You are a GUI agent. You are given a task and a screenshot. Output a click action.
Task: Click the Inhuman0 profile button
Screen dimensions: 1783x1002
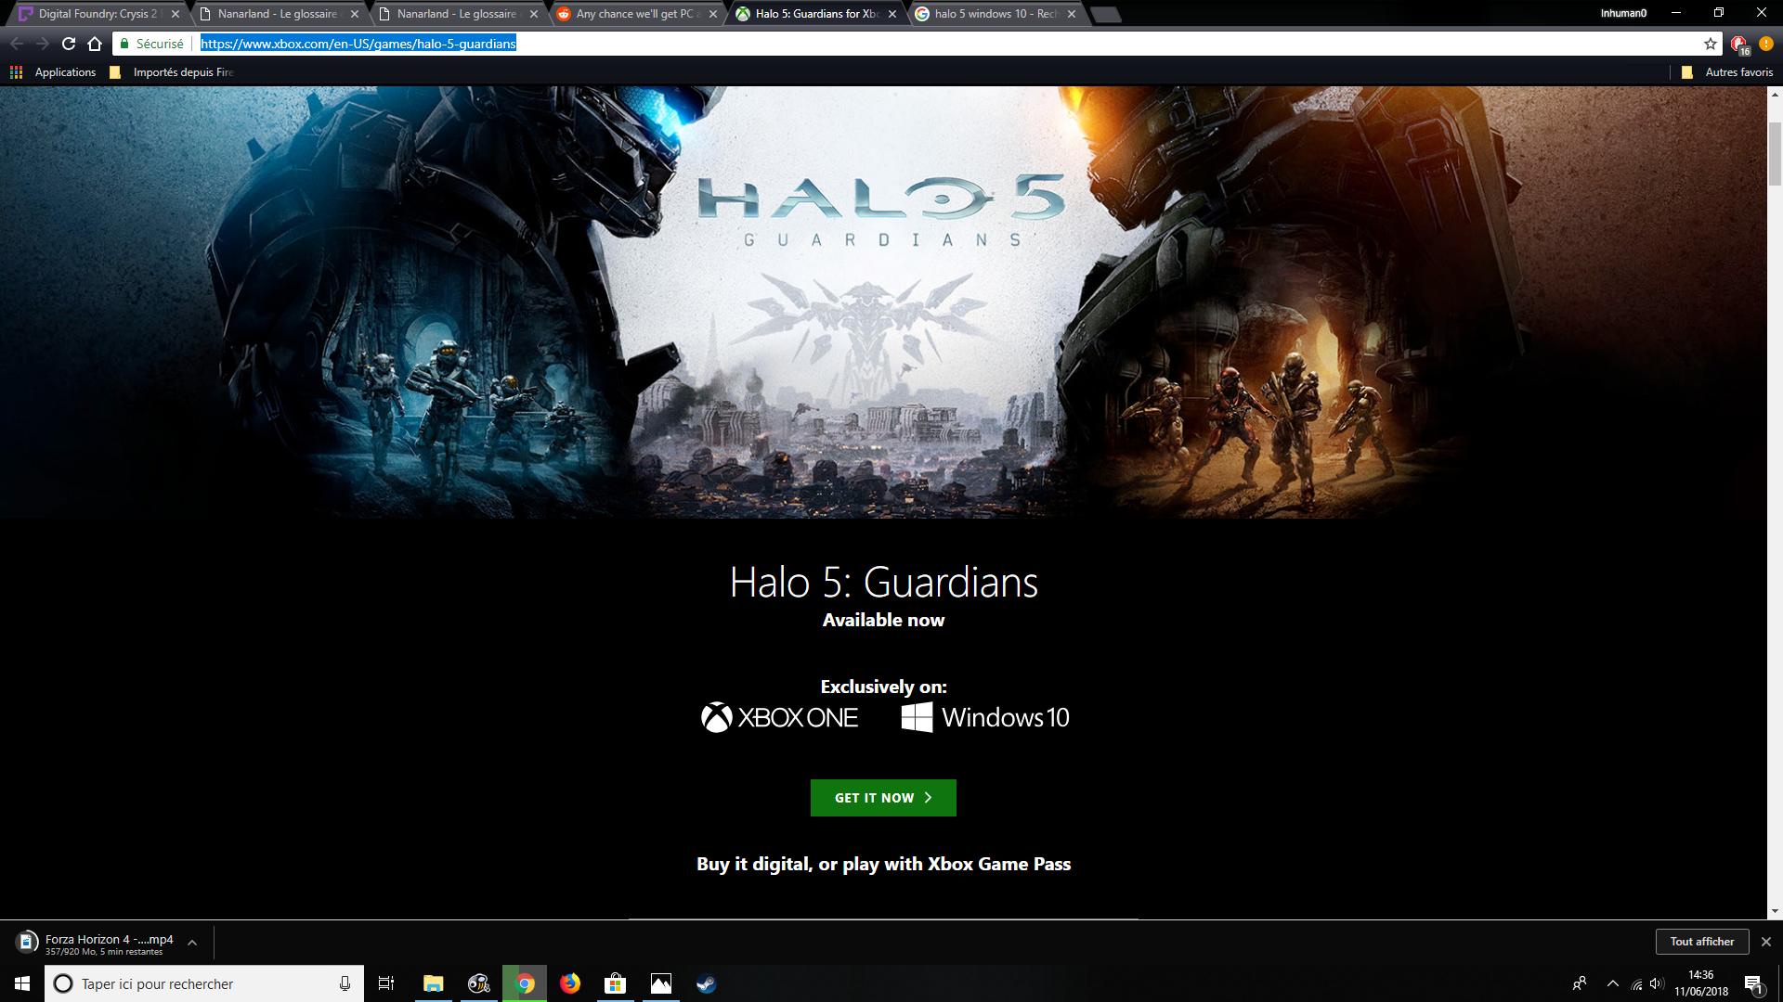(x=1623, y=13)
